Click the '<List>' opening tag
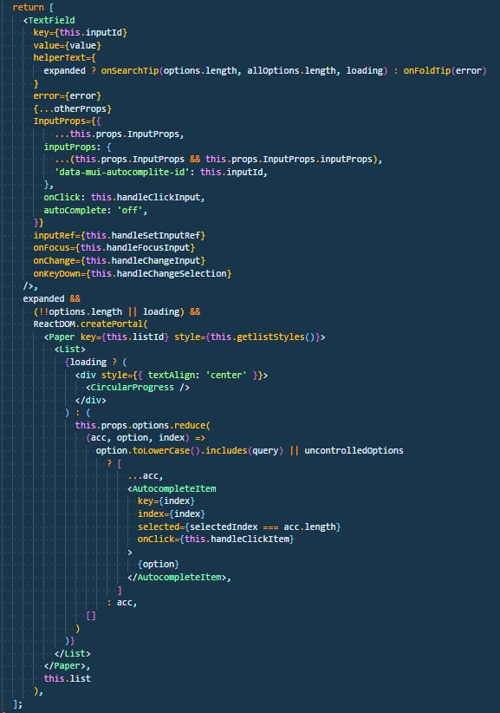The image size is (500, 713). pyautogui.click(x=69, y=350)
